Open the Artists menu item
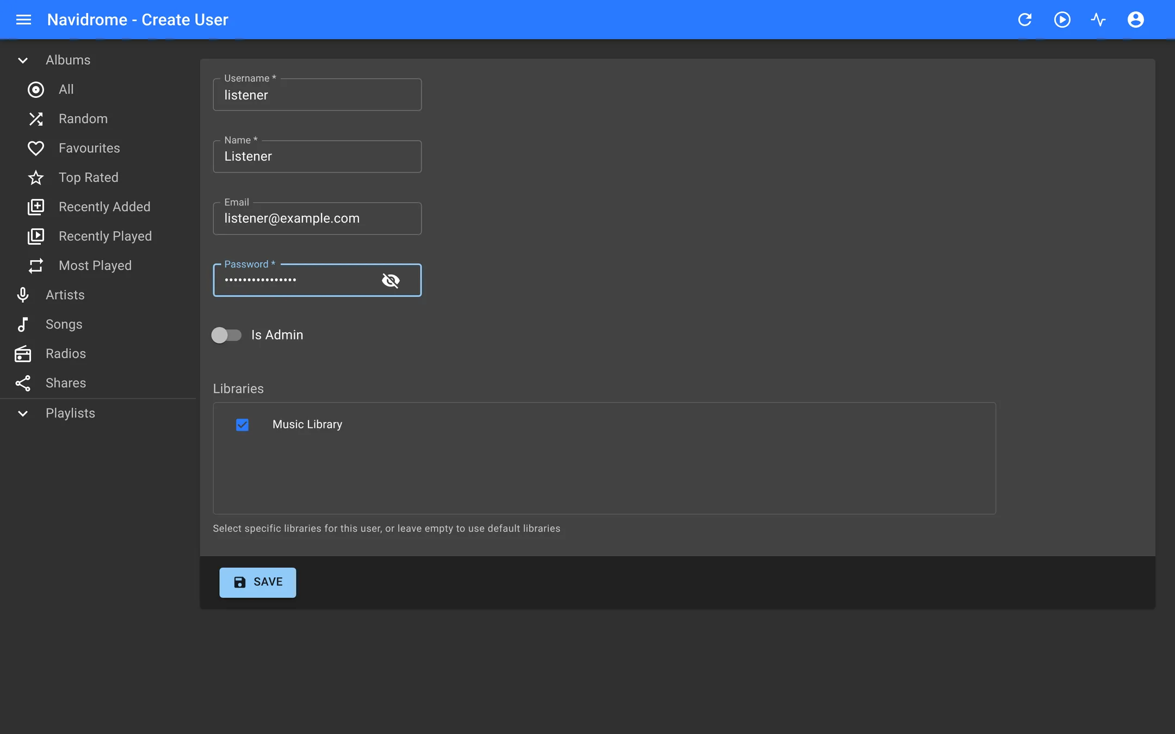The height and width of the screenshot is (734, 1175). [98, 295]
